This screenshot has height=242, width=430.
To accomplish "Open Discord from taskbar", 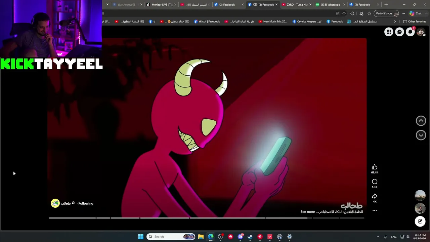I will point(240,237).
